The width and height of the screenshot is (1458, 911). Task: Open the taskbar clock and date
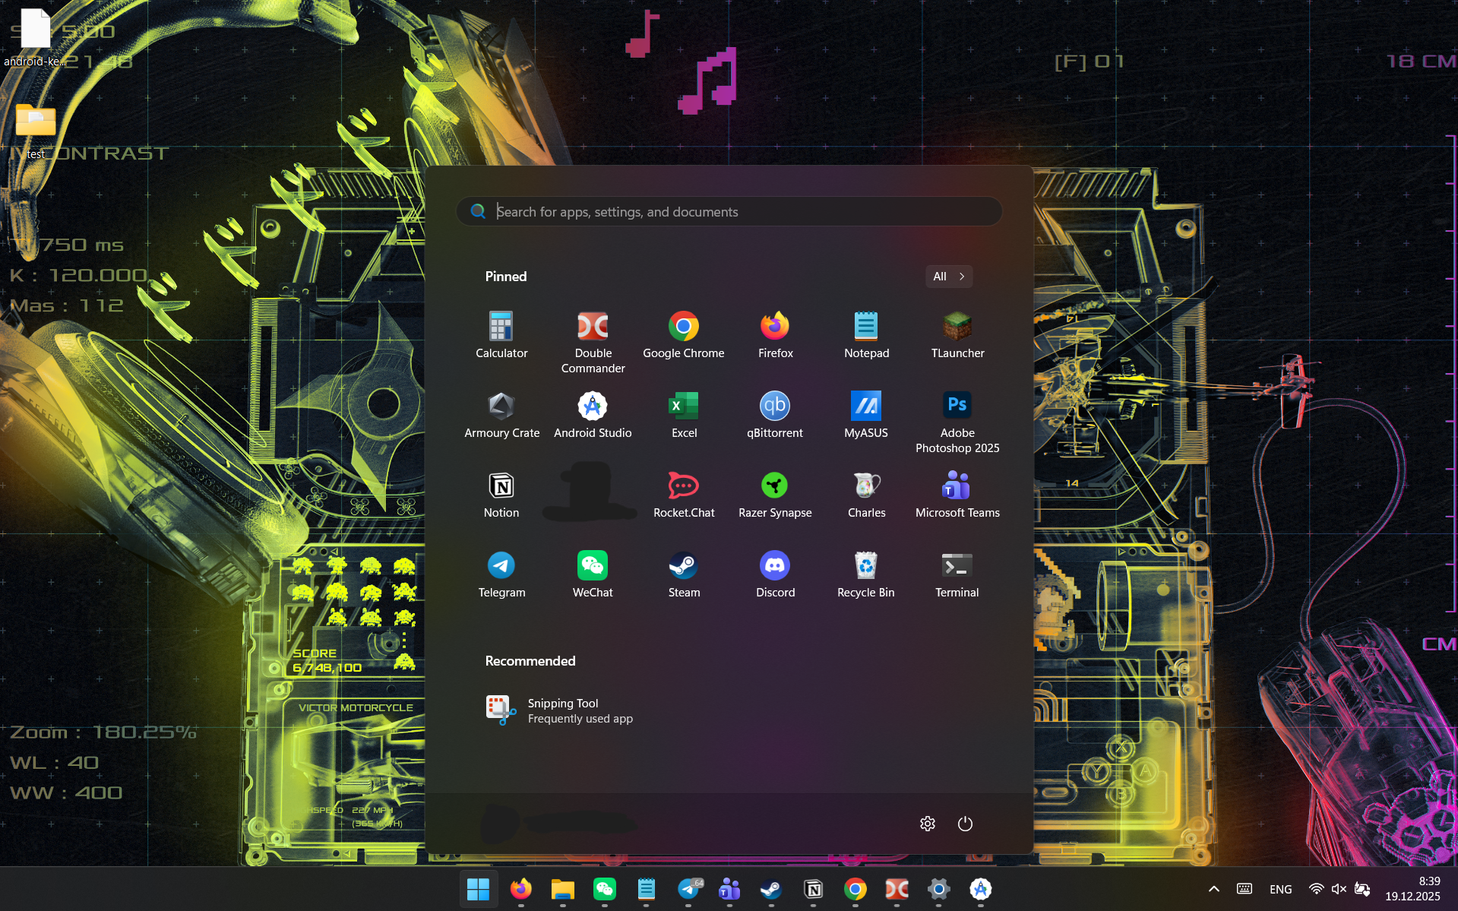(x=1413, y=889)
